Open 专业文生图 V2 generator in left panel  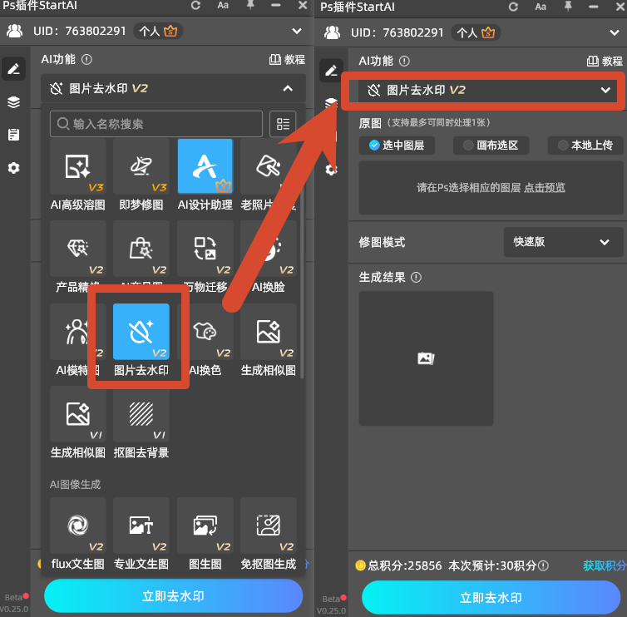tap(141, 526)
